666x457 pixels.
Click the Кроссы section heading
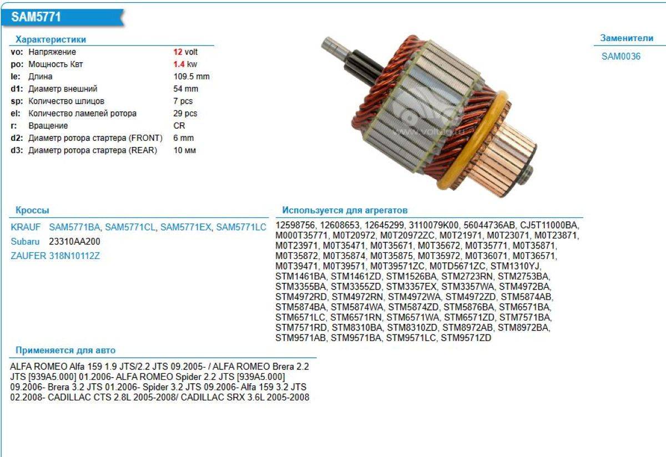point(32,210)
